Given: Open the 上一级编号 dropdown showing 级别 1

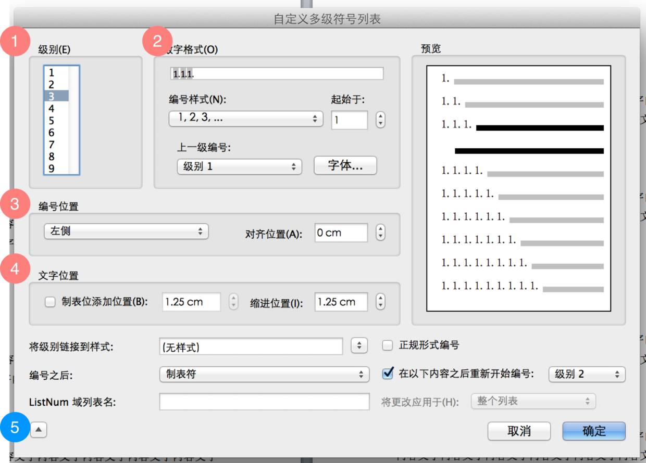Looking at the screenshot, I should (239, 167).
